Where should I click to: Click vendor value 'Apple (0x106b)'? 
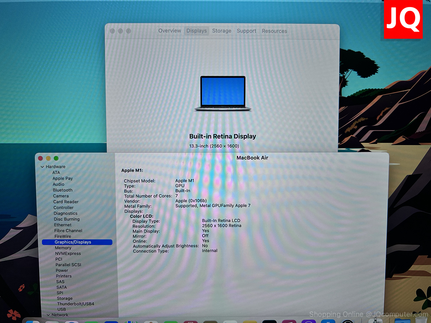point(191,201)
